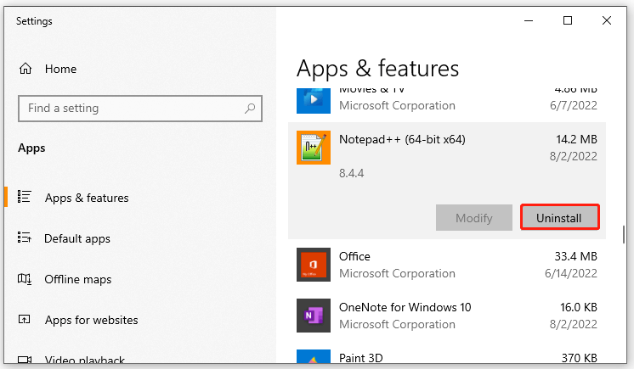634x369 pixels.
Task: Click the Video playback camera icon
Action: coord(25,360)
